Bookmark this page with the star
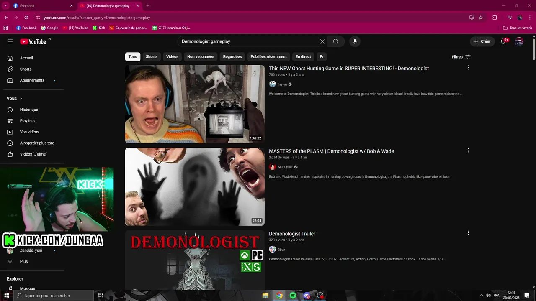 481,18
